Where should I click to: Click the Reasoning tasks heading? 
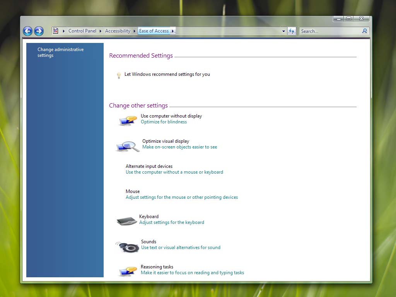157,267
